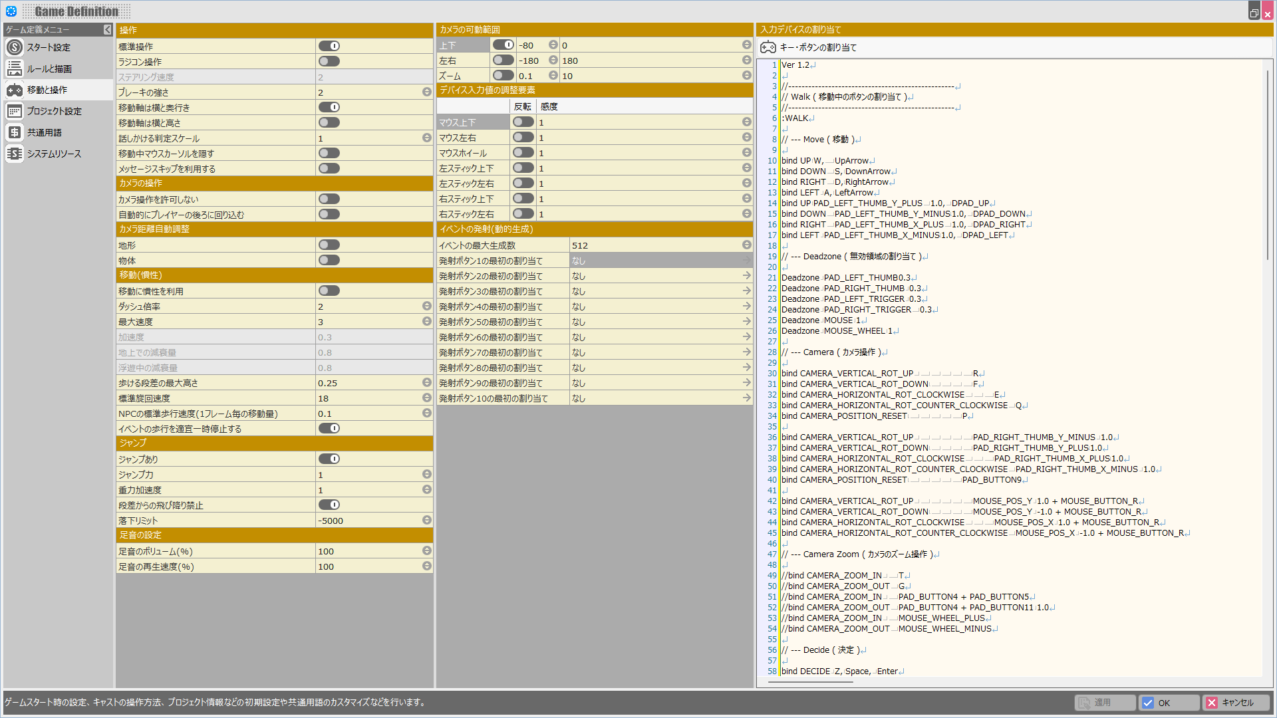Click the キャンセル button
Viewport: 1277px width, 718px height.
(1236, 703)
